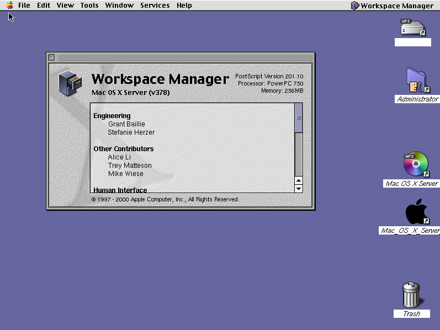Screen dimensions: 440x330
Task: Click the file cabinet Workspace Manager icon
Action: coord(70,83)
